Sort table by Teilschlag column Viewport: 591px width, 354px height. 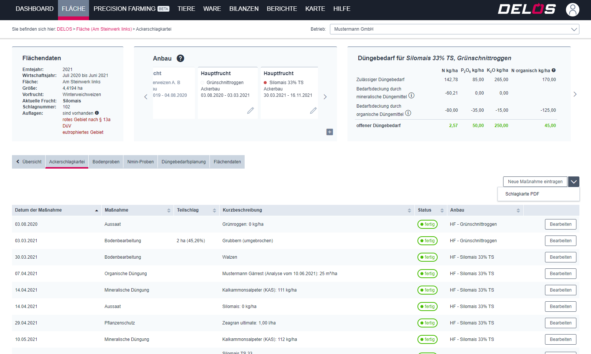pyautogui.click(x=197, y=210)
